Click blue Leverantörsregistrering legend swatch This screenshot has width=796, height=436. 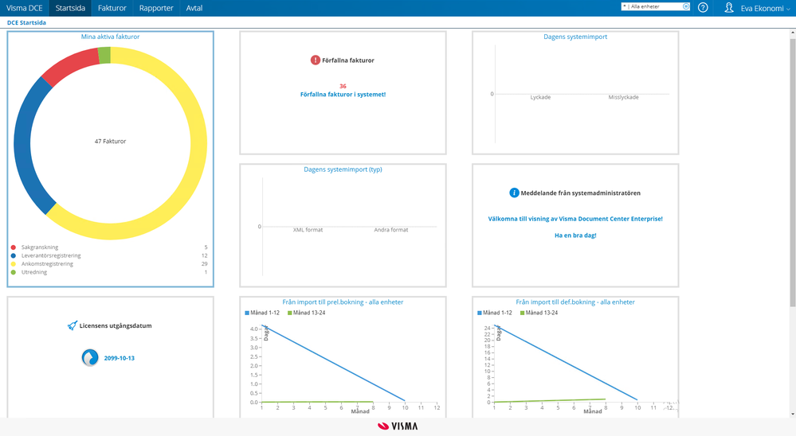point(14,255)
